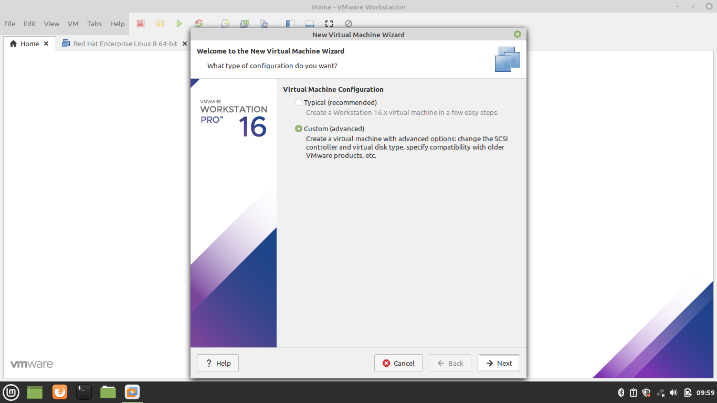Close the Red Hat Enterprise Linux 8 tab

[x=185, y=44]
